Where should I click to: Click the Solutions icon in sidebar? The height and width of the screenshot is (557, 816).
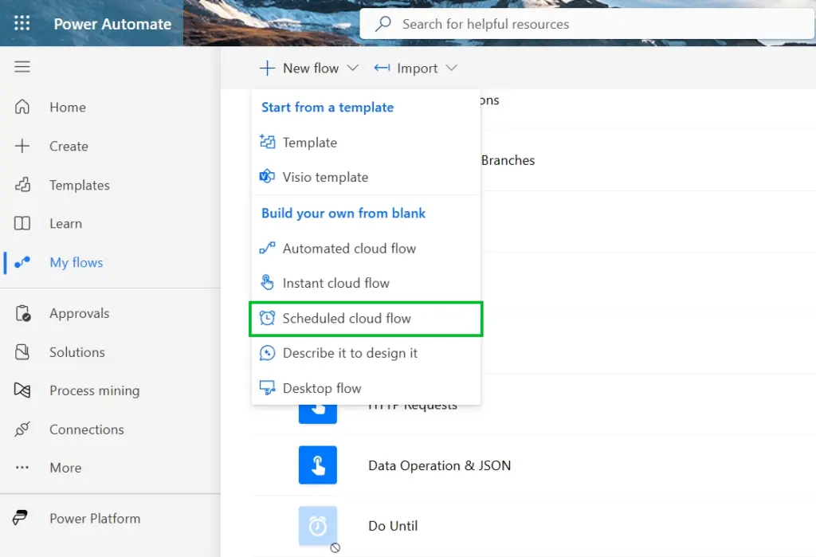click(x=22, y=352)
